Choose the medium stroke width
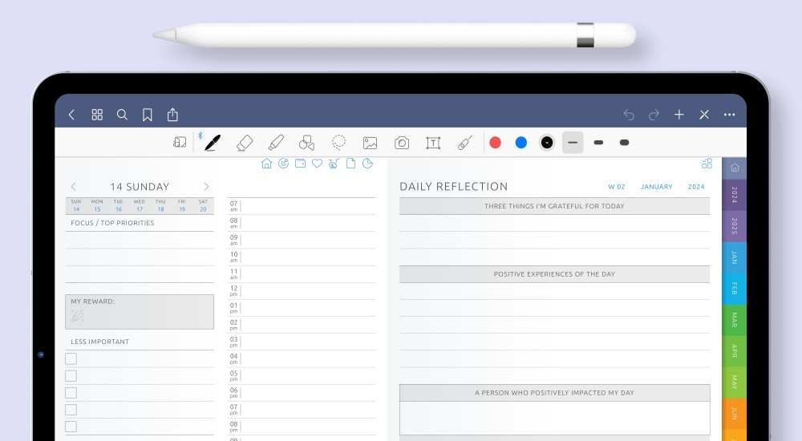Image resolution: width=802 pixels, height=441 pixels. [598, 143]
